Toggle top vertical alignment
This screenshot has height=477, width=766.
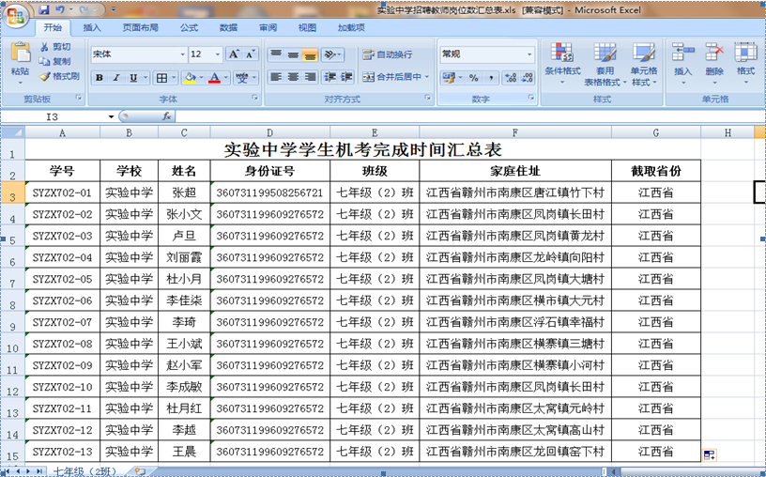[276, 54]
